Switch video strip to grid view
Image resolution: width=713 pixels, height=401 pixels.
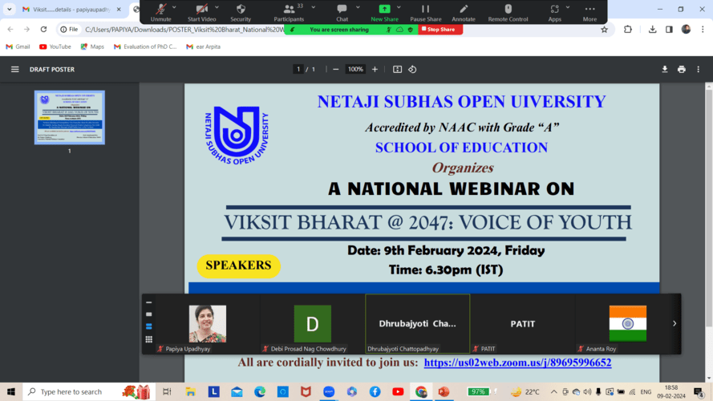[x=148, y=339]
